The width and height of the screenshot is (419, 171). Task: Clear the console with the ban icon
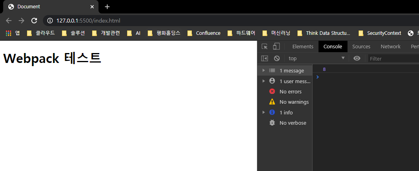tap(277, 58)
